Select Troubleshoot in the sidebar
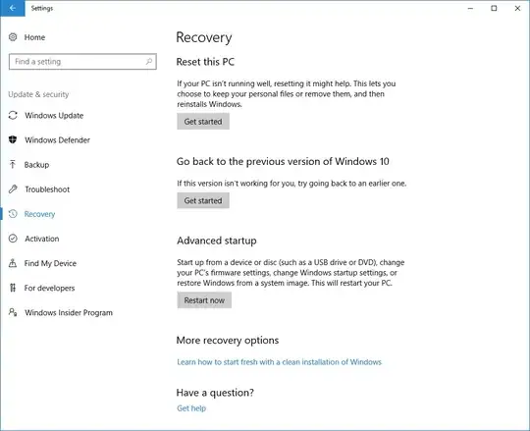530x431 pixels. point(47,189)
